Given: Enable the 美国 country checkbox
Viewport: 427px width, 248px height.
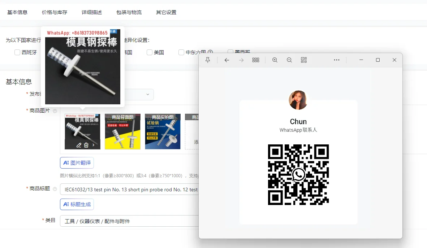Looking at the screenshot, I should [150, 52].
